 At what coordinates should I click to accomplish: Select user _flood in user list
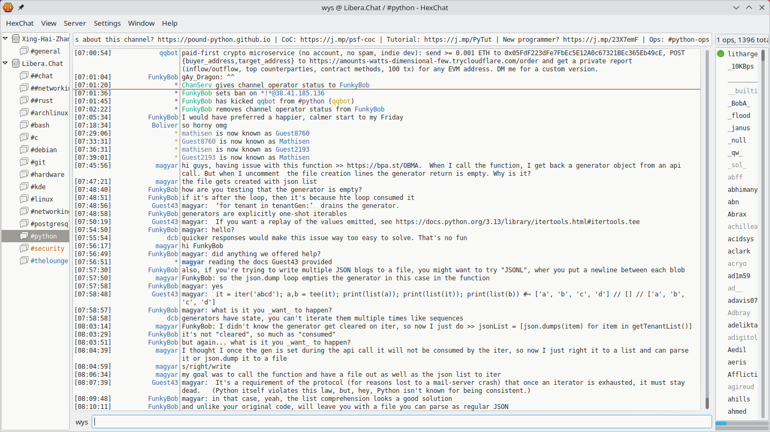point(738,116)
